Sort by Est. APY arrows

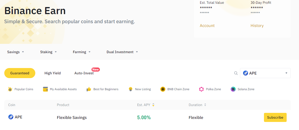tap(153, 105)
